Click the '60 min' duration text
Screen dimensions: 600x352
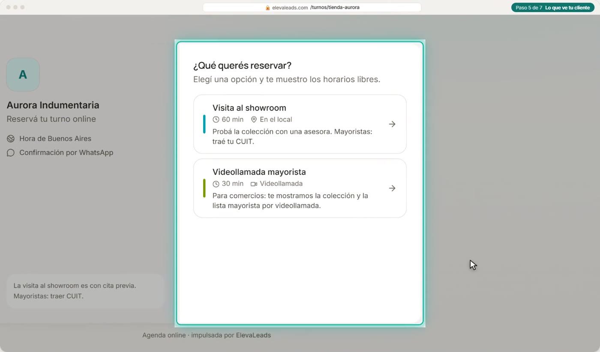click(x=233, y=119)
